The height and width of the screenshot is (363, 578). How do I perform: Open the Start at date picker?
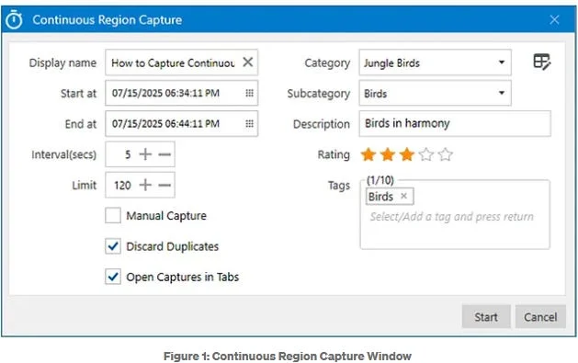(250, 93)
